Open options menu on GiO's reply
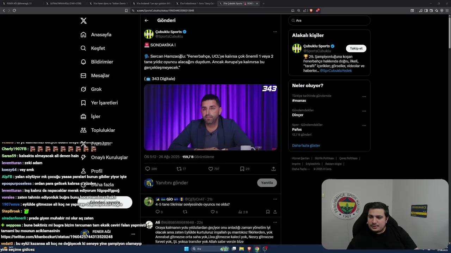Viewport: 451px width, 253px height. coord(275,199)
